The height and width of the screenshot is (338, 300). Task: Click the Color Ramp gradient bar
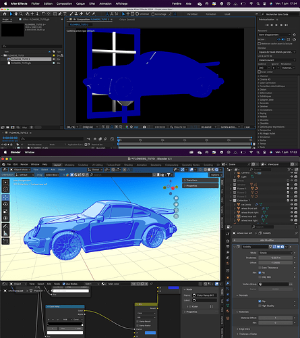point(65,324)
